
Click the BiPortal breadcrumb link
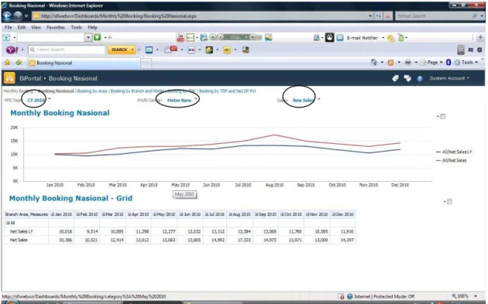[30, 78]
